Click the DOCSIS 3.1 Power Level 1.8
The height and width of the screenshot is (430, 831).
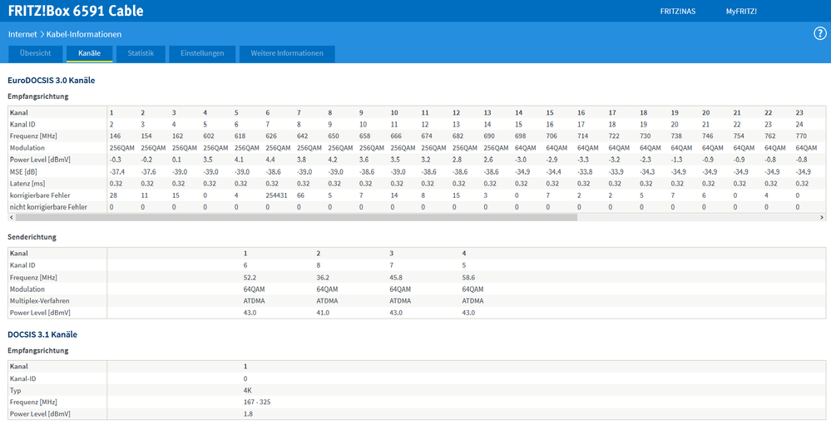pos(248,414)
